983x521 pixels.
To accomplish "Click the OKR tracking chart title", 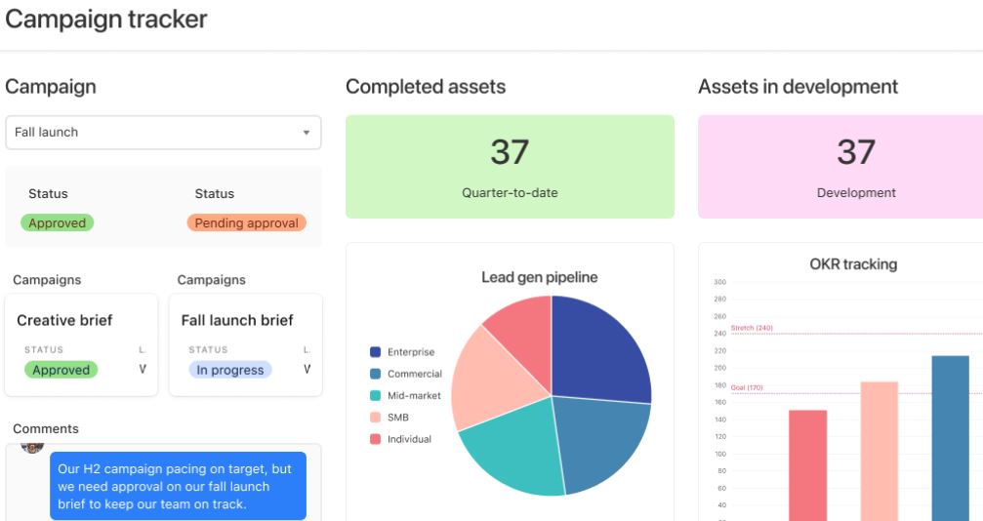I will 853,264.
